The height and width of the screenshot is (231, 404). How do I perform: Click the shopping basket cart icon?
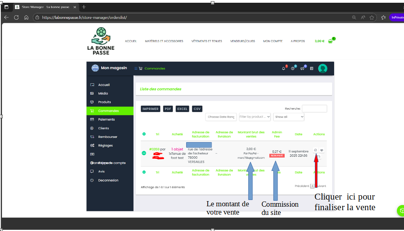(330, 41)
